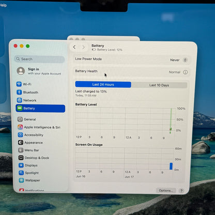
Task: Go back with the left chevron
Action: pos(74,47)
